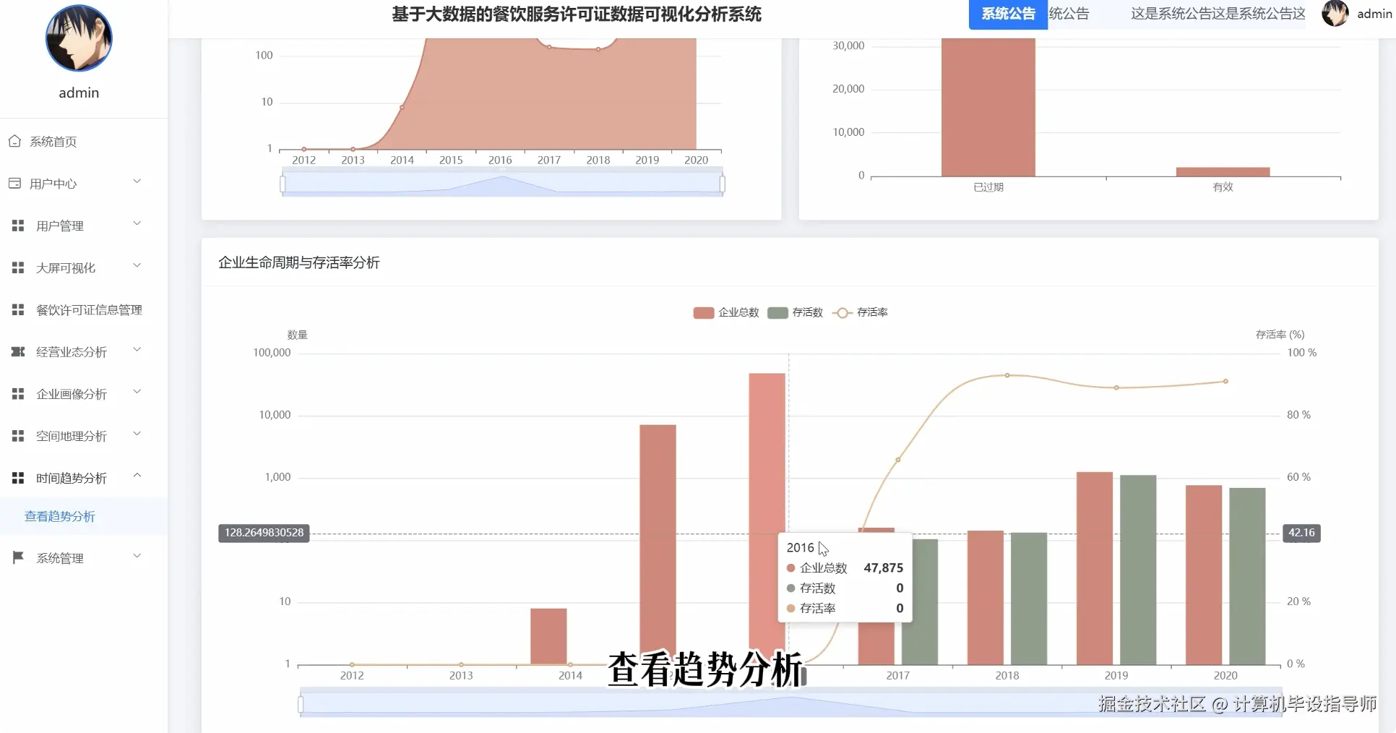
Task: Click the 2020 企业总数 bar
Action: tap(1204, 575)
